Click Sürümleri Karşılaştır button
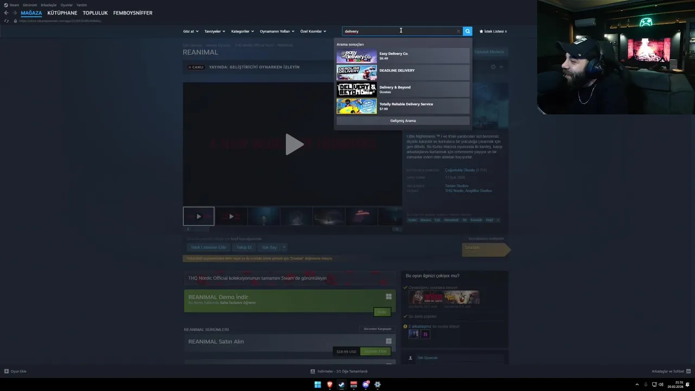695x391 pixels. click(377, 329)
